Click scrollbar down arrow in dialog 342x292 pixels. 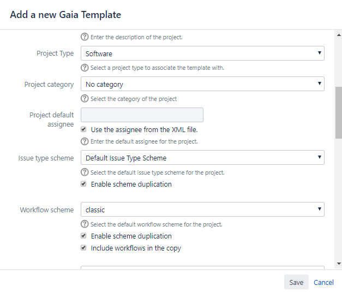[x=339, y=264]
